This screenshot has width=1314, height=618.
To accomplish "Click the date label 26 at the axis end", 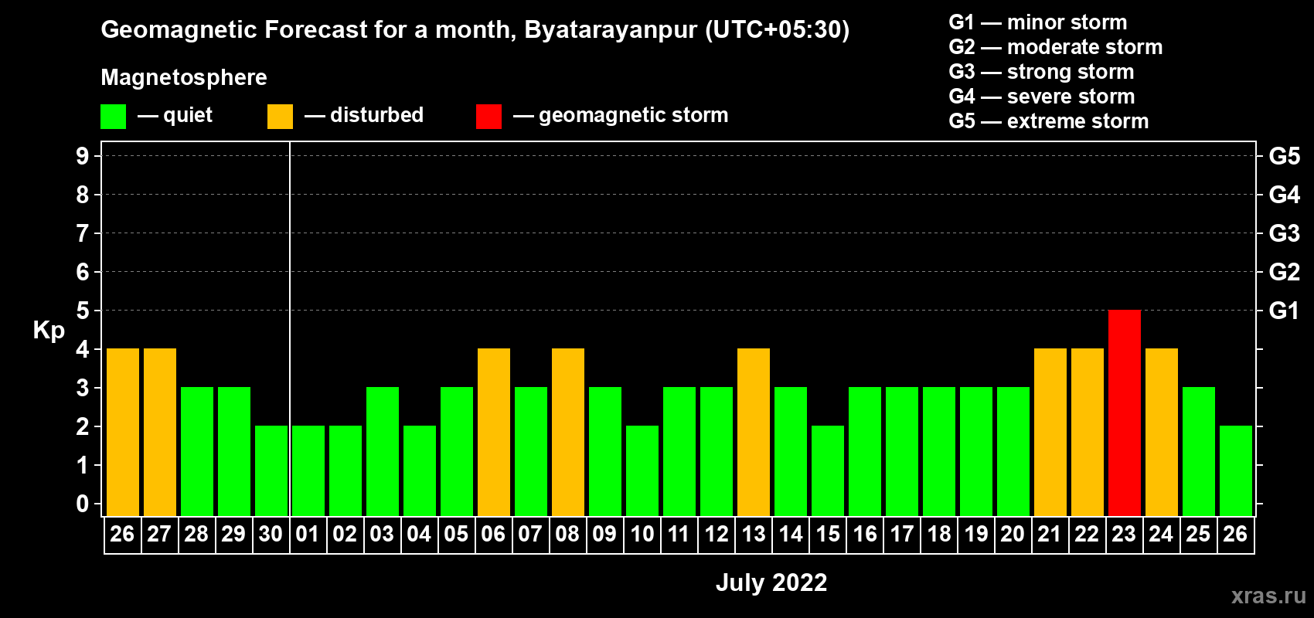I will point(1235,534).
